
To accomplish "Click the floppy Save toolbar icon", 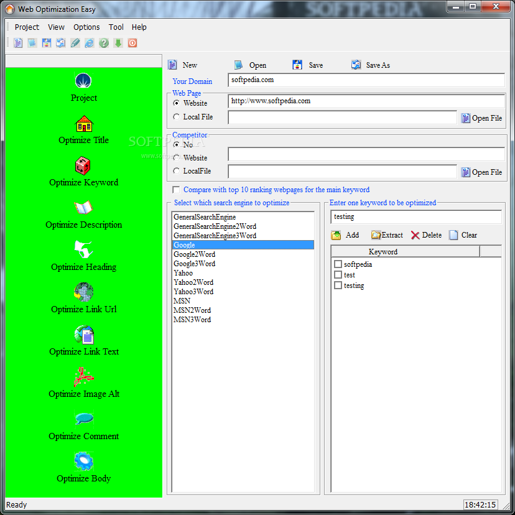I will (47, 43).
